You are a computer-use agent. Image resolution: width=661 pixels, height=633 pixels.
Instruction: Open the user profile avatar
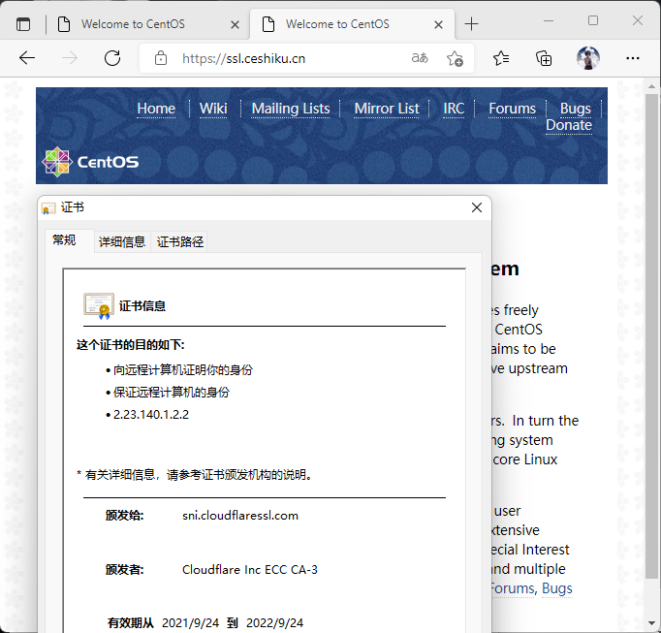point(588,58)
